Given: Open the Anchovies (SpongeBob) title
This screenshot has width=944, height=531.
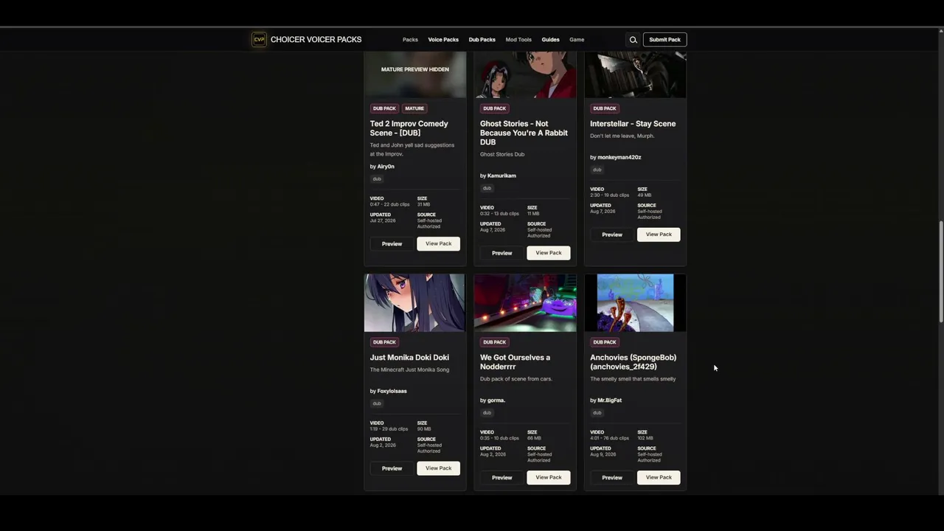Looking at the screenshot, I should click(633, 362).
